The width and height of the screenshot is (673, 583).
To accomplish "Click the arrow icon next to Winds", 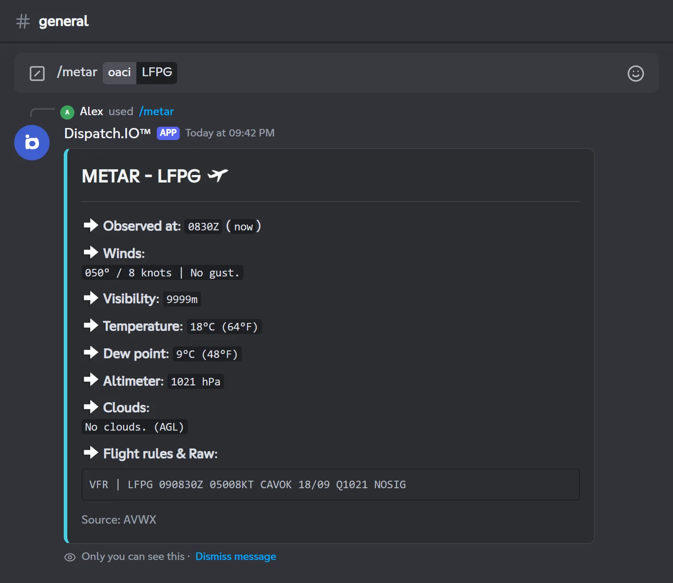I will coord(91,253).
